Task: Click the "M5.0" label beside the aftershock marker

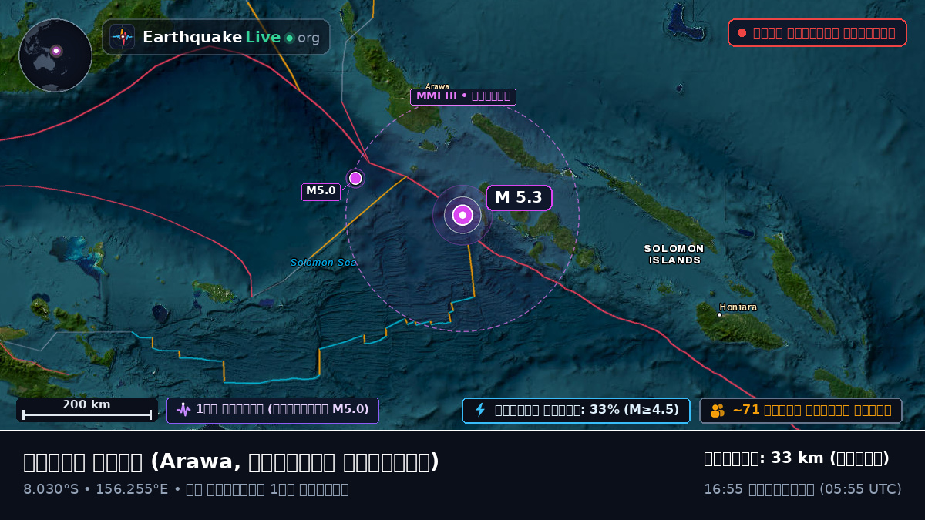Action: 321,192
